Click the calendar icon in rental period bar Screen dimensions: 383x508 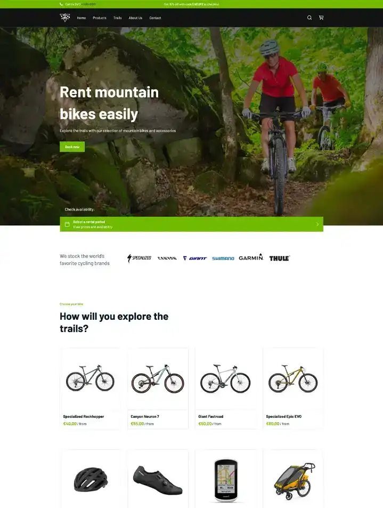coord(67,224)
